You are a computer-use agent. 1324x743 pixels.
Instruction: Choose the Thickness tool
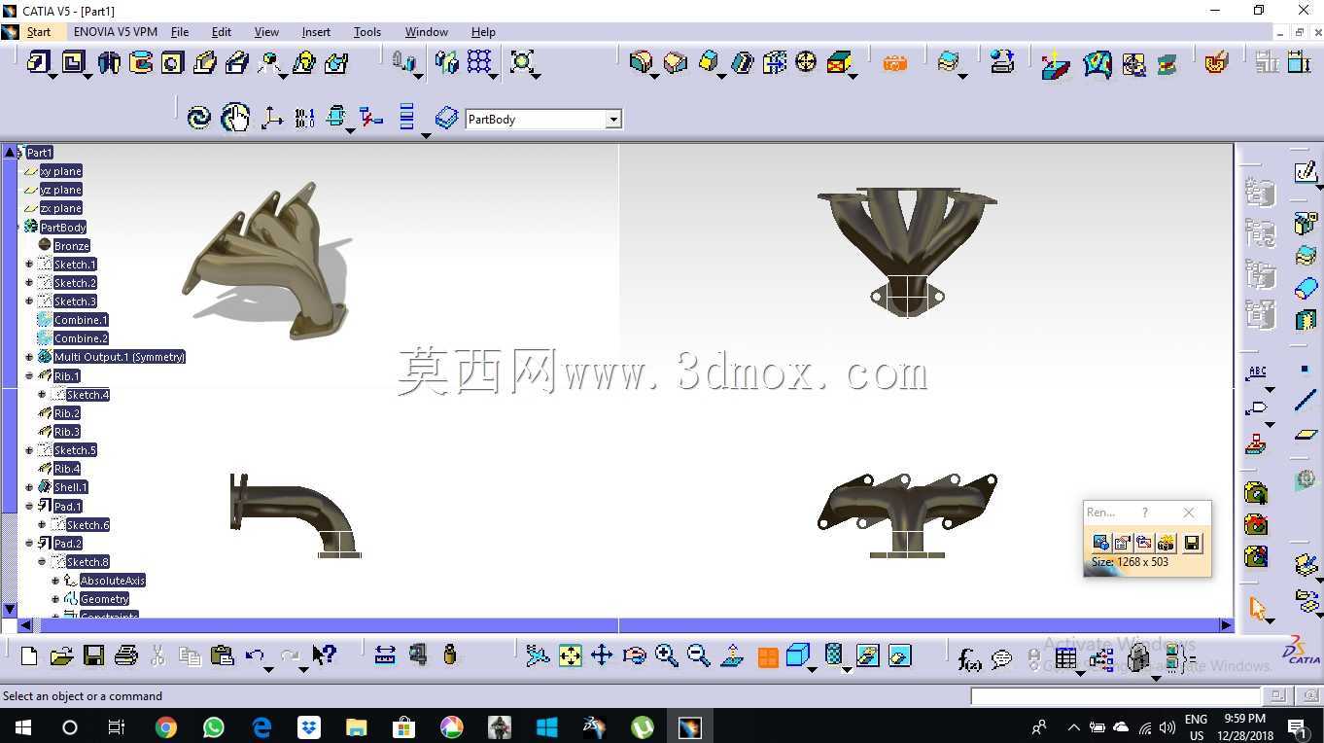click(x=775, y=63)
